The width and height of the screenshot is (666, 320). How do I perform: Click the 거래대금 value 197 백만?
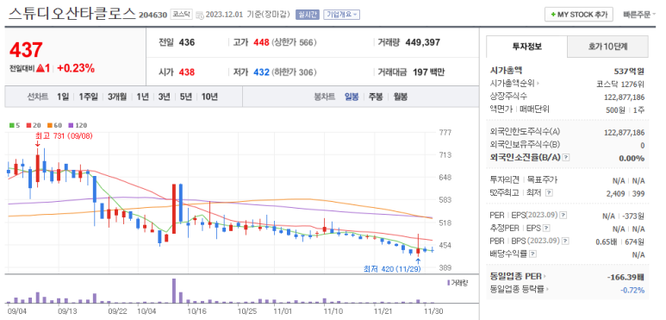pos(428,72)
